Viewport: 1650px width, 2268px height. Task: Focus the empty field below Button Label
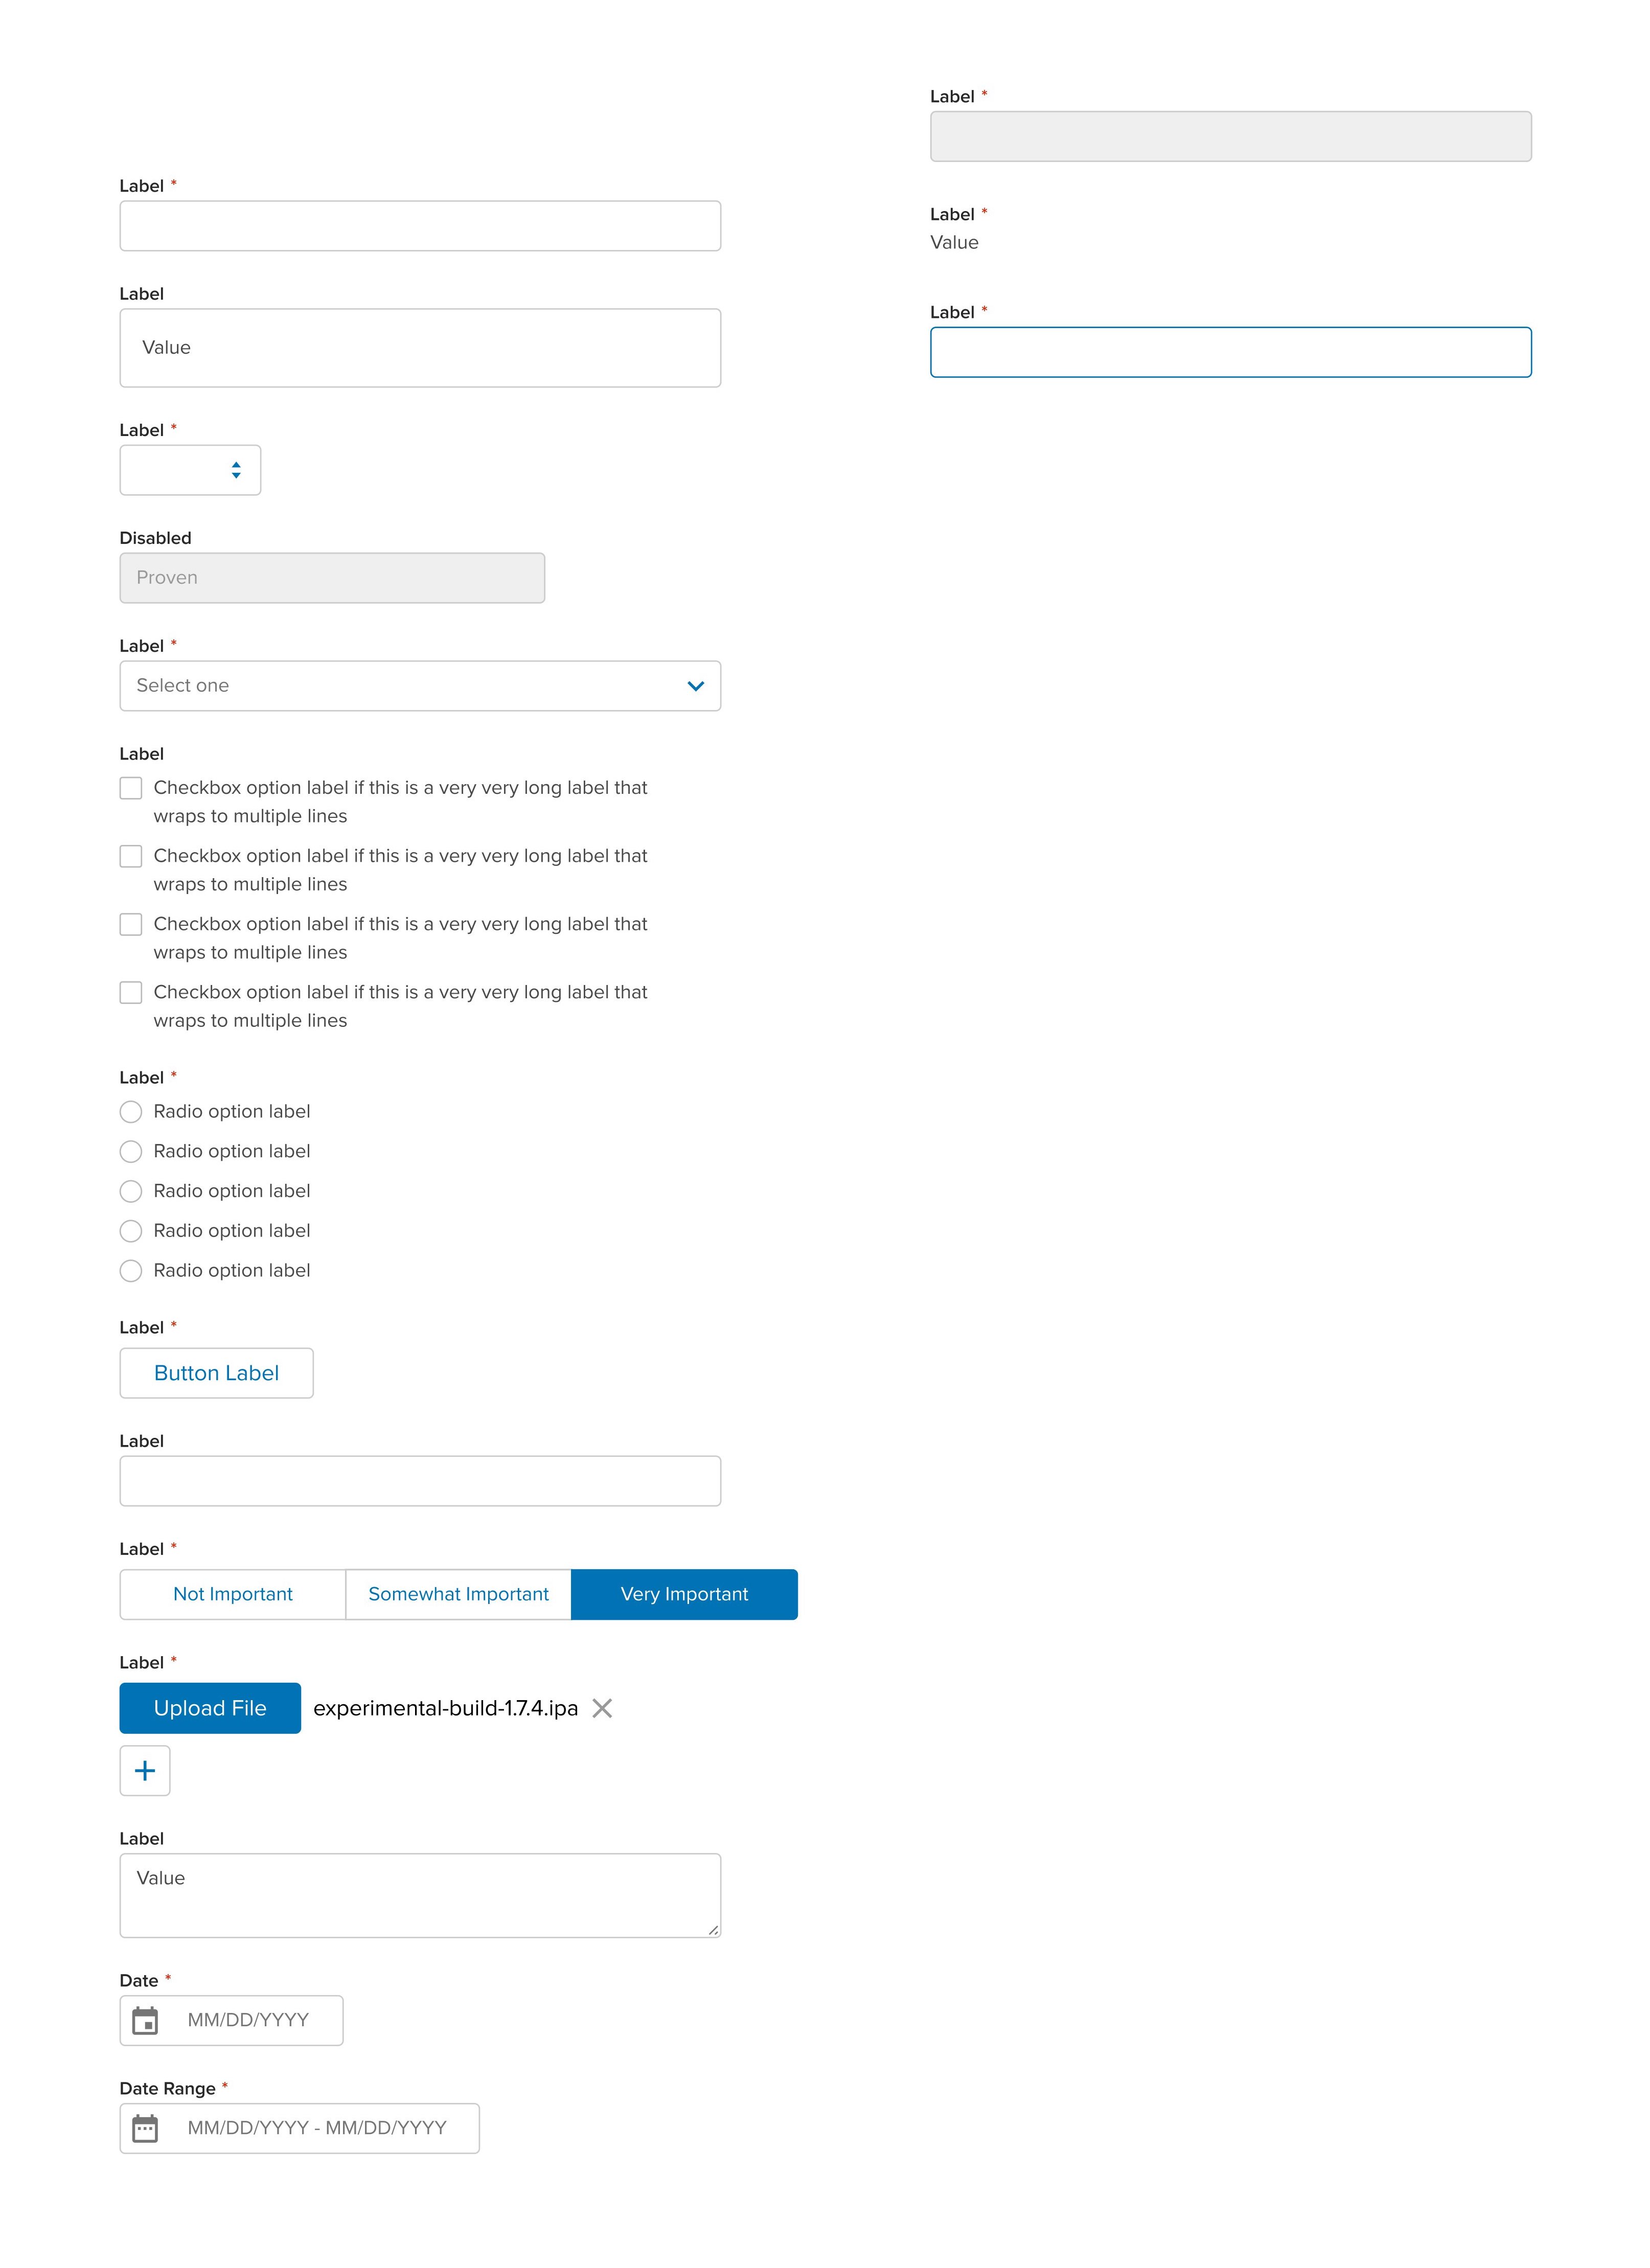click(420, 1482)
